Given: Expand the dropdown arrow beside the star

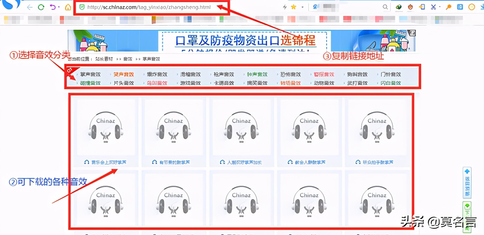Looking at the screenshot, I should pyautogui.click(x=303, y=7).
